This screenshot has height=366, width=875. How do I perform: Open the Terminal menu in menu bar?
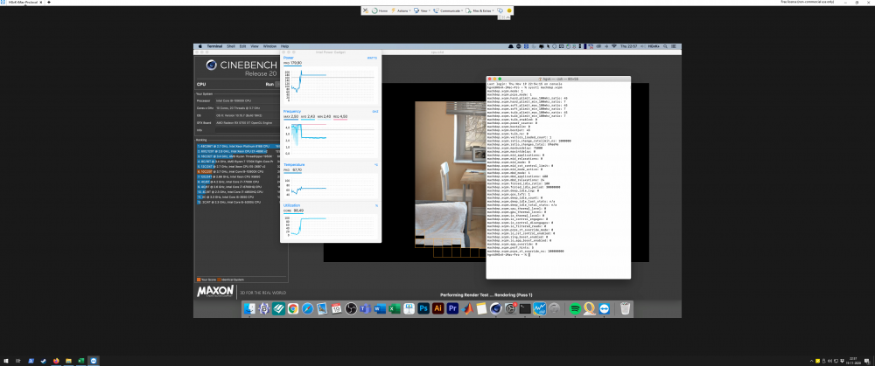point(214,46)
